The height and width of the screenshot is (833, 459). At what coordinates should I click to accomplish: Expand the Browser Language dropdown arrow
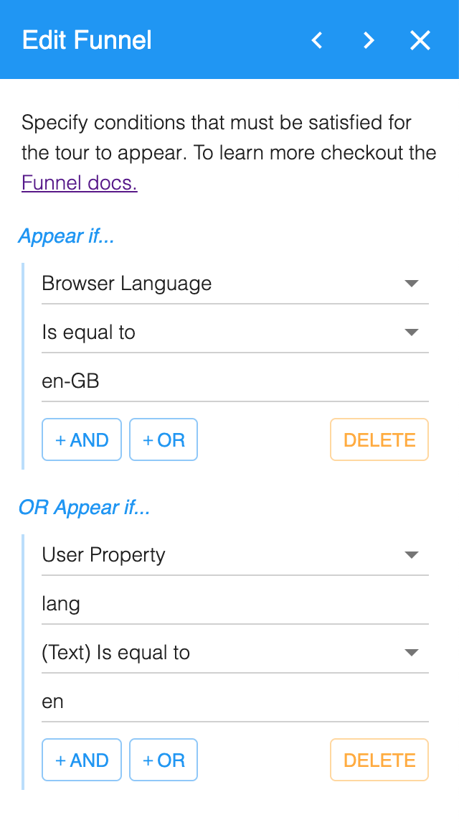[412, 284]
